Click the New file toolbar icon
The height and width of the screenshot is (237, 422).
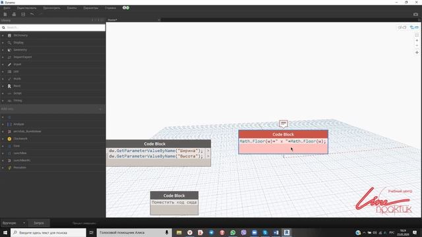click(x=5, y=14)
